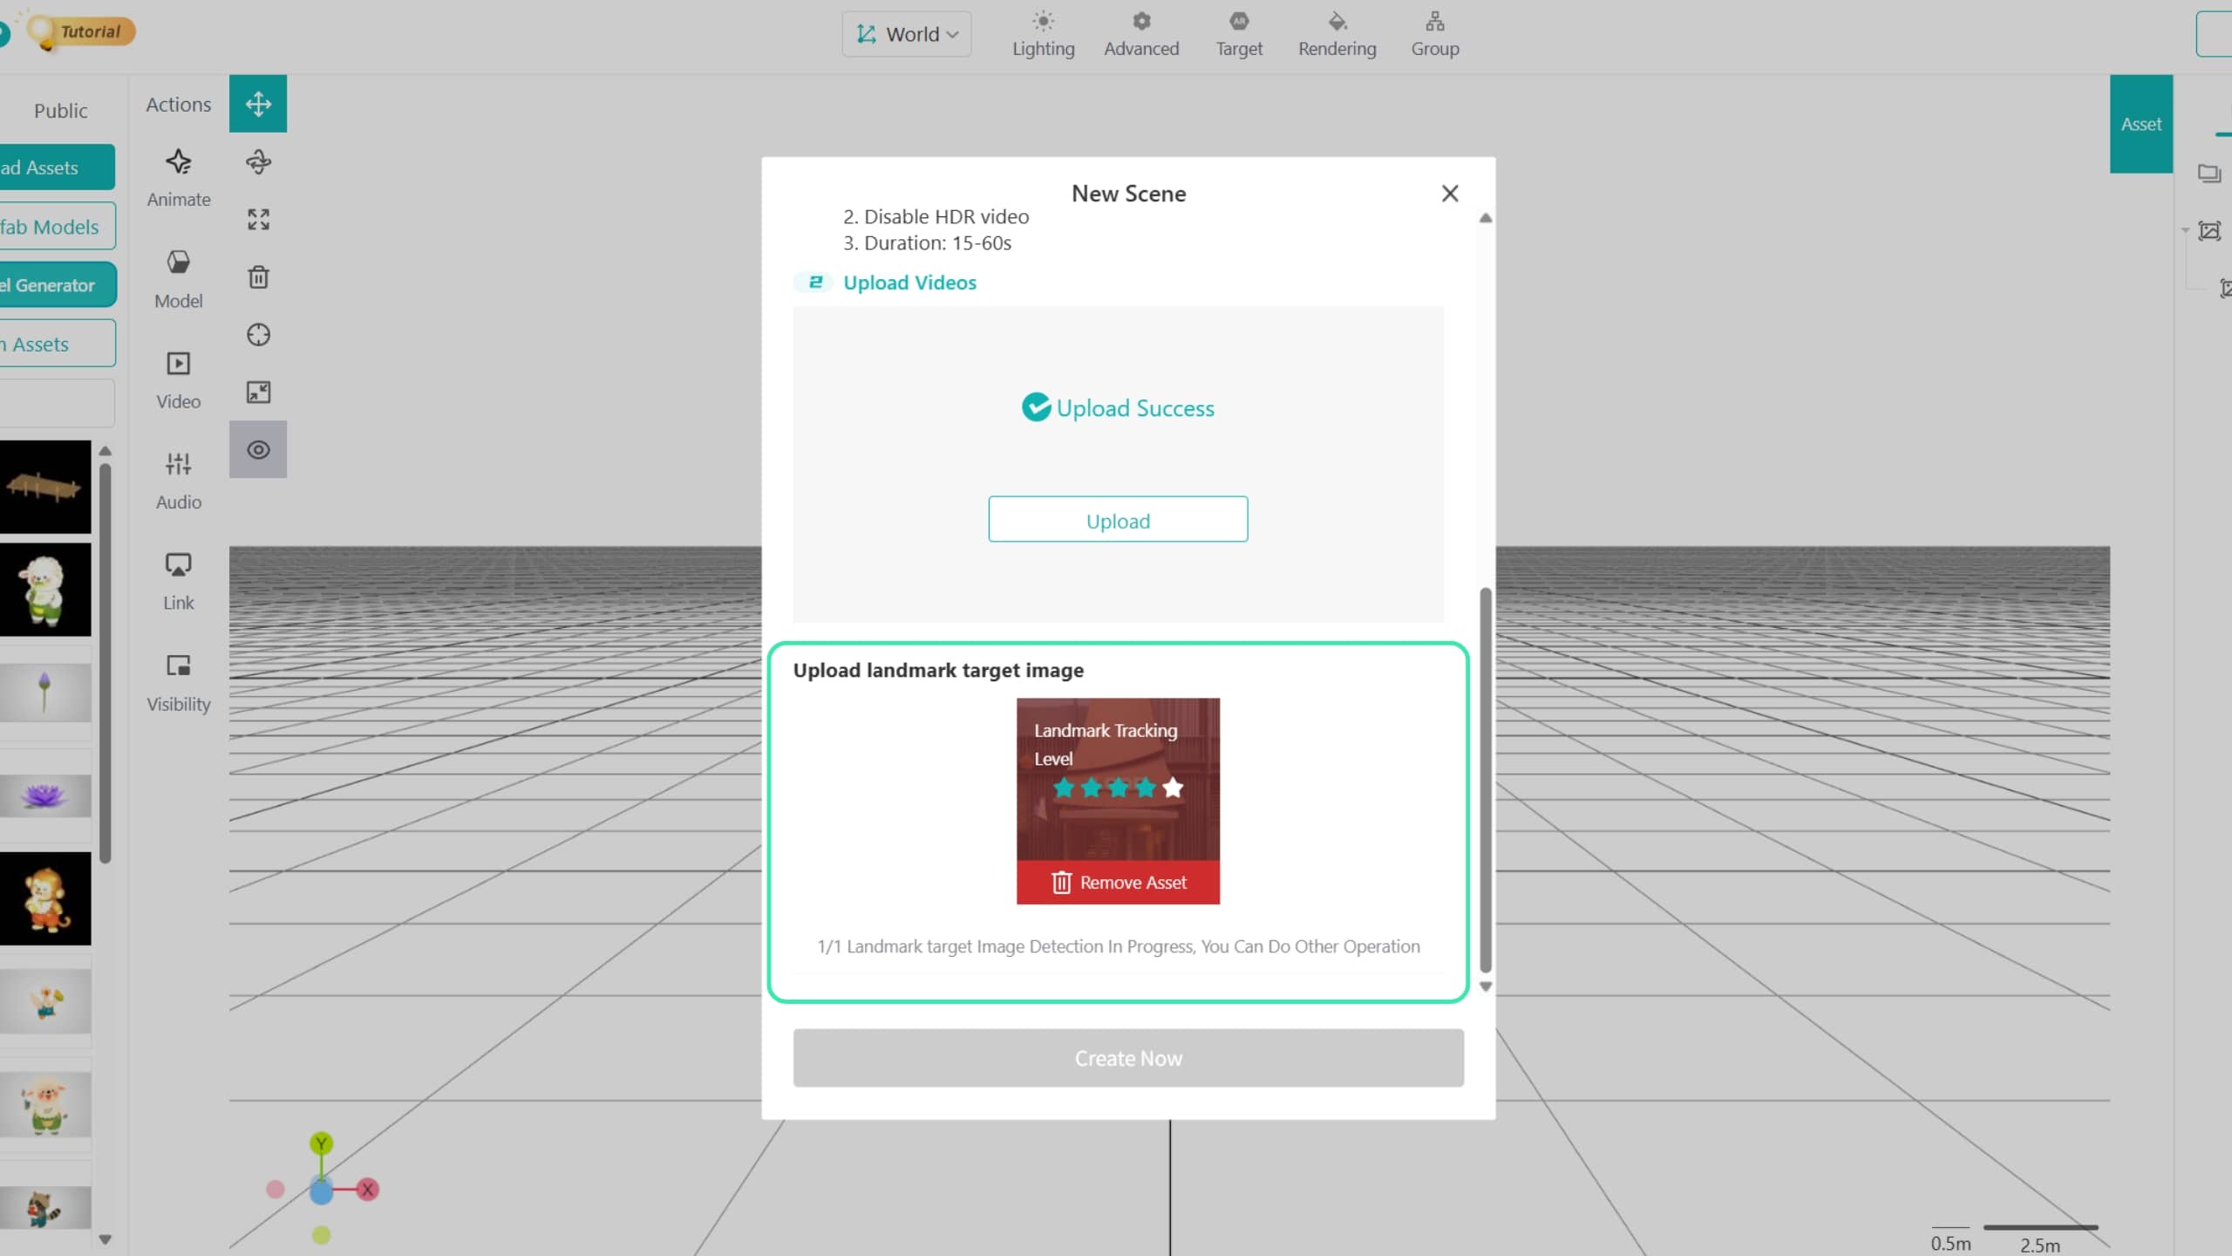The height and width of the screenshot is (1256, 2232).
Task: Open Rendering options in top toolbar
Action: tap(1337, 34)
